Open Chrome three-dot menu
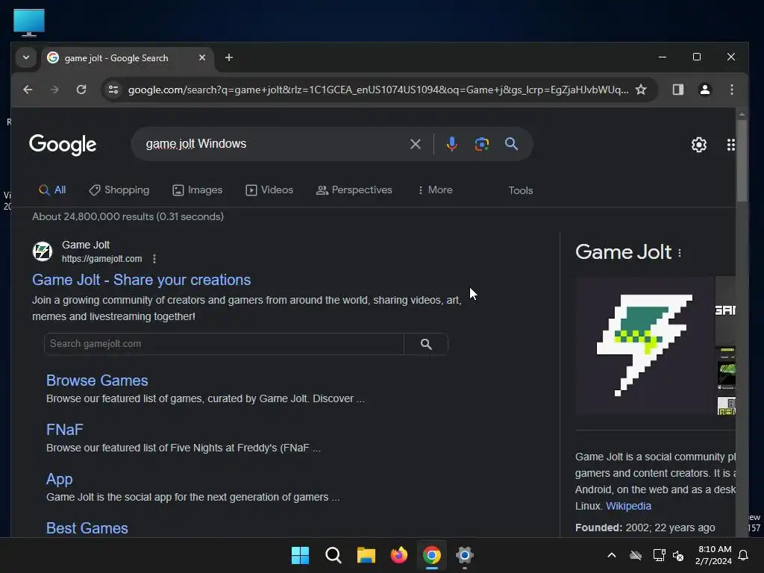 (x=731, y=90)
